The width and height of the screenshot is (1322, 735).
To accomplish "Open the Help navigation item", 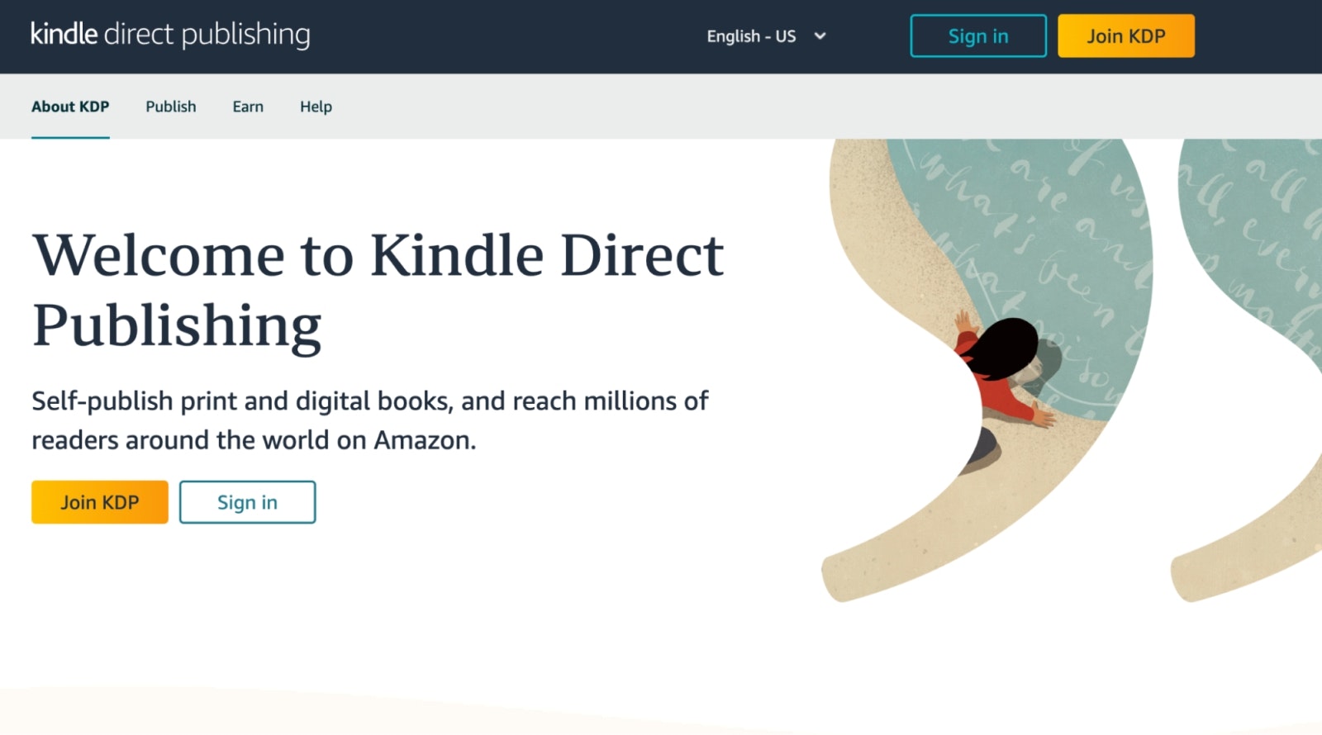I will click(316, 107).
